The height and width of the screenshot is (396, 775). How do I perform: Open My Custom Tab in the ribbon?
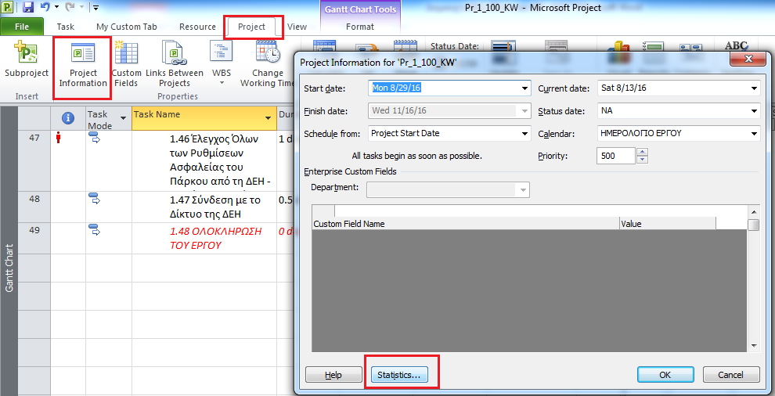pos(126,27)
